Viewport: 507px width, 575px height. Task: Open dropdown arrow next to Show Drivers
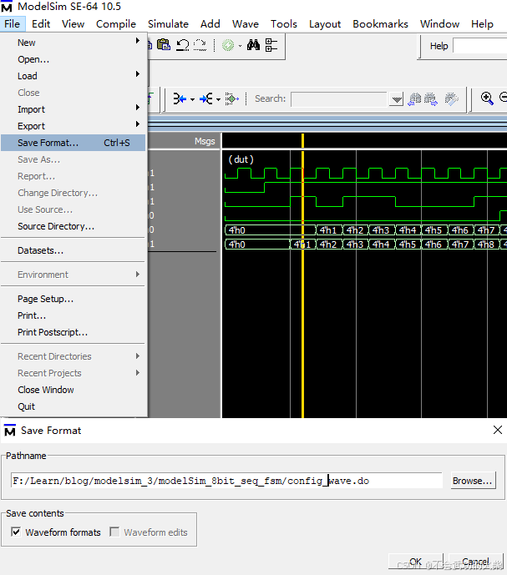tap(192, 99)
